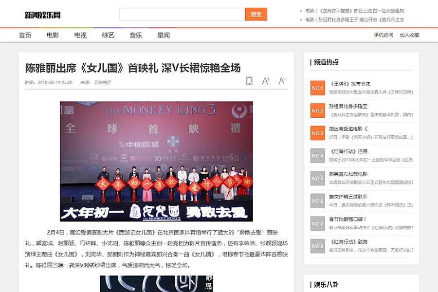Click summary starting 华语歌坛天后那英
Screen dimensions: 438x292
tap(371, 182)
